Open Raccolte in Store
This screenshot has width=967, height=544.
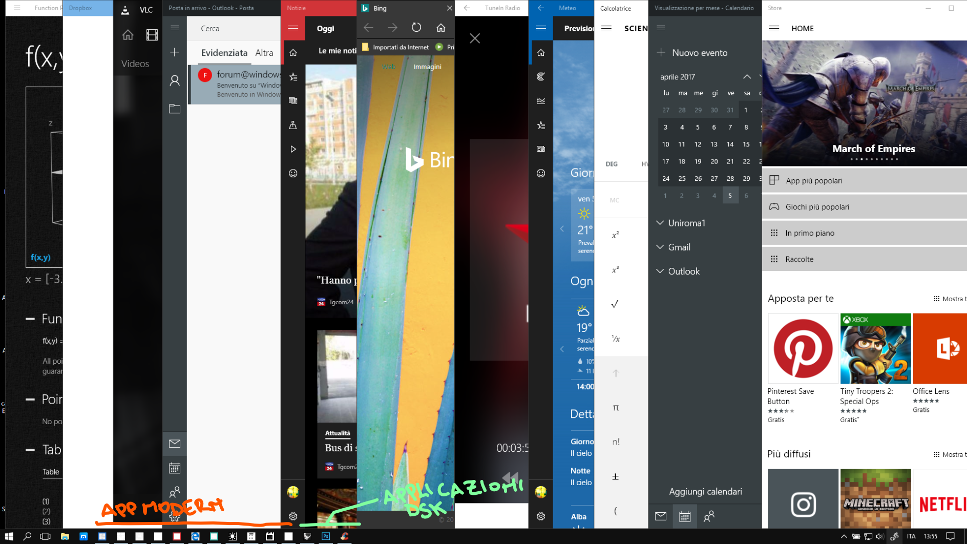865,259
